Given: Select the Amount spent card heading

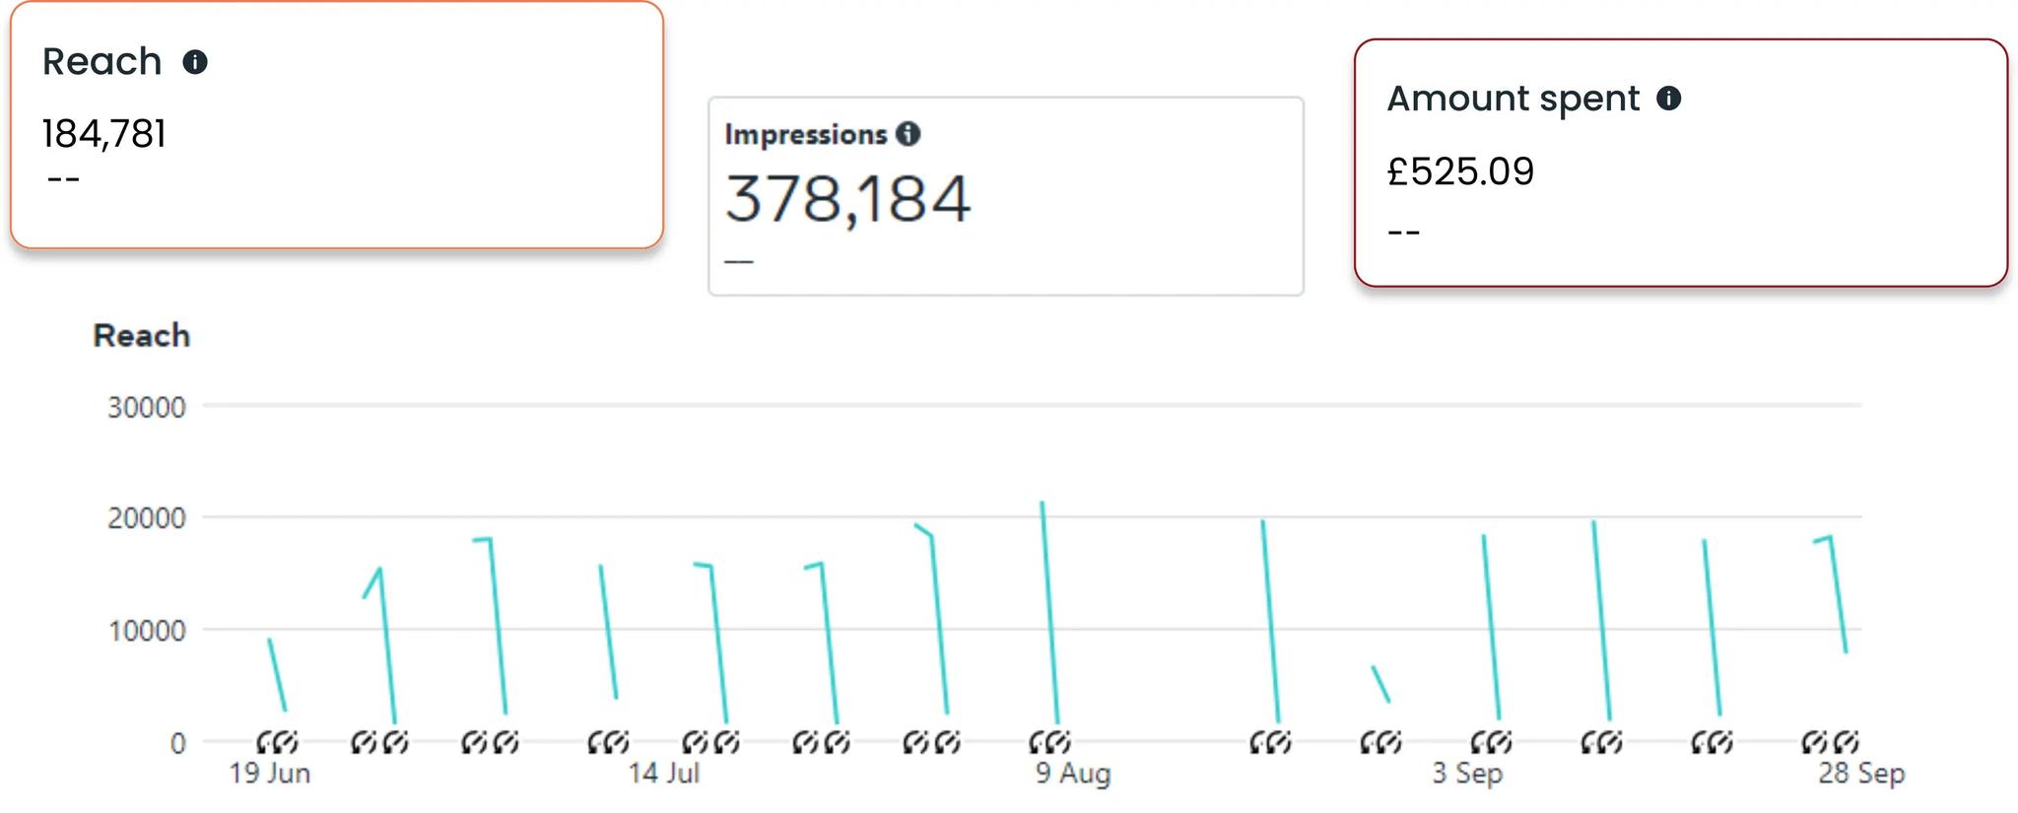Looking at the screenshot, I should (x=1513, y=99).
